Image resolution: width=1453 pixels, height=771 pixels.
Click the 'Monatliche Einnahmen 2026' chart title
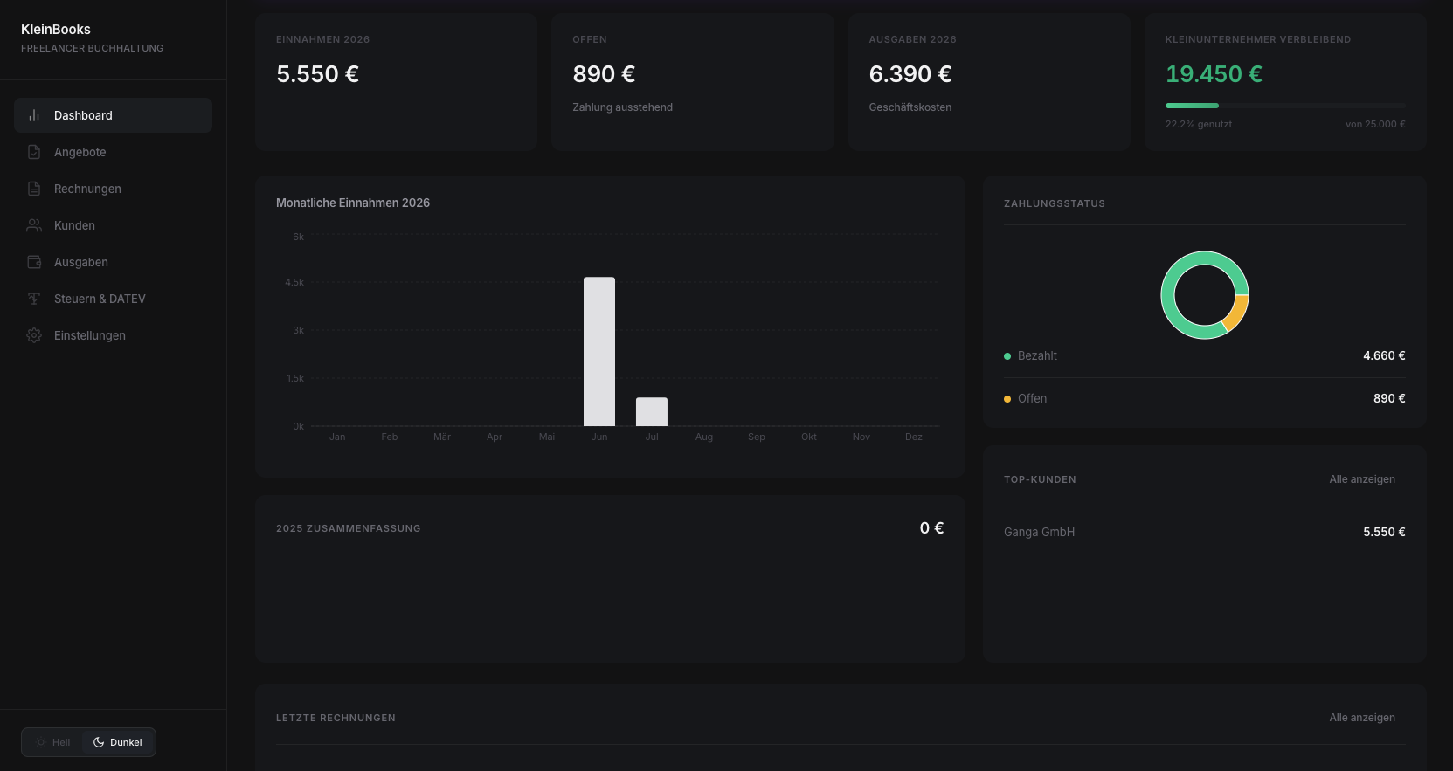pyautogui.click(x=353, y=203)
